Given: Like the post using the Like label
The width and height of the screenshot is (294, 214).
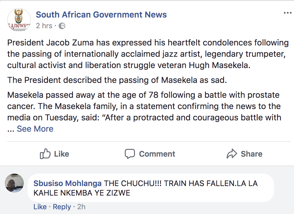Looking at the screenshot, I should point(62,154).
